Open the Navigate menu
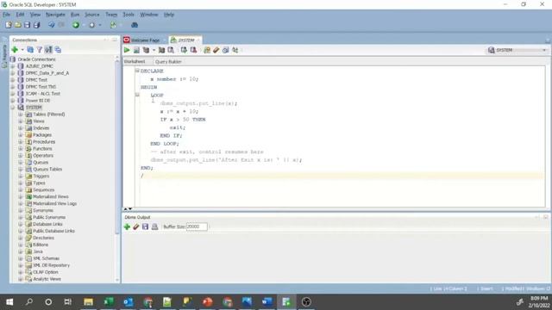 (x=55, y=15)
